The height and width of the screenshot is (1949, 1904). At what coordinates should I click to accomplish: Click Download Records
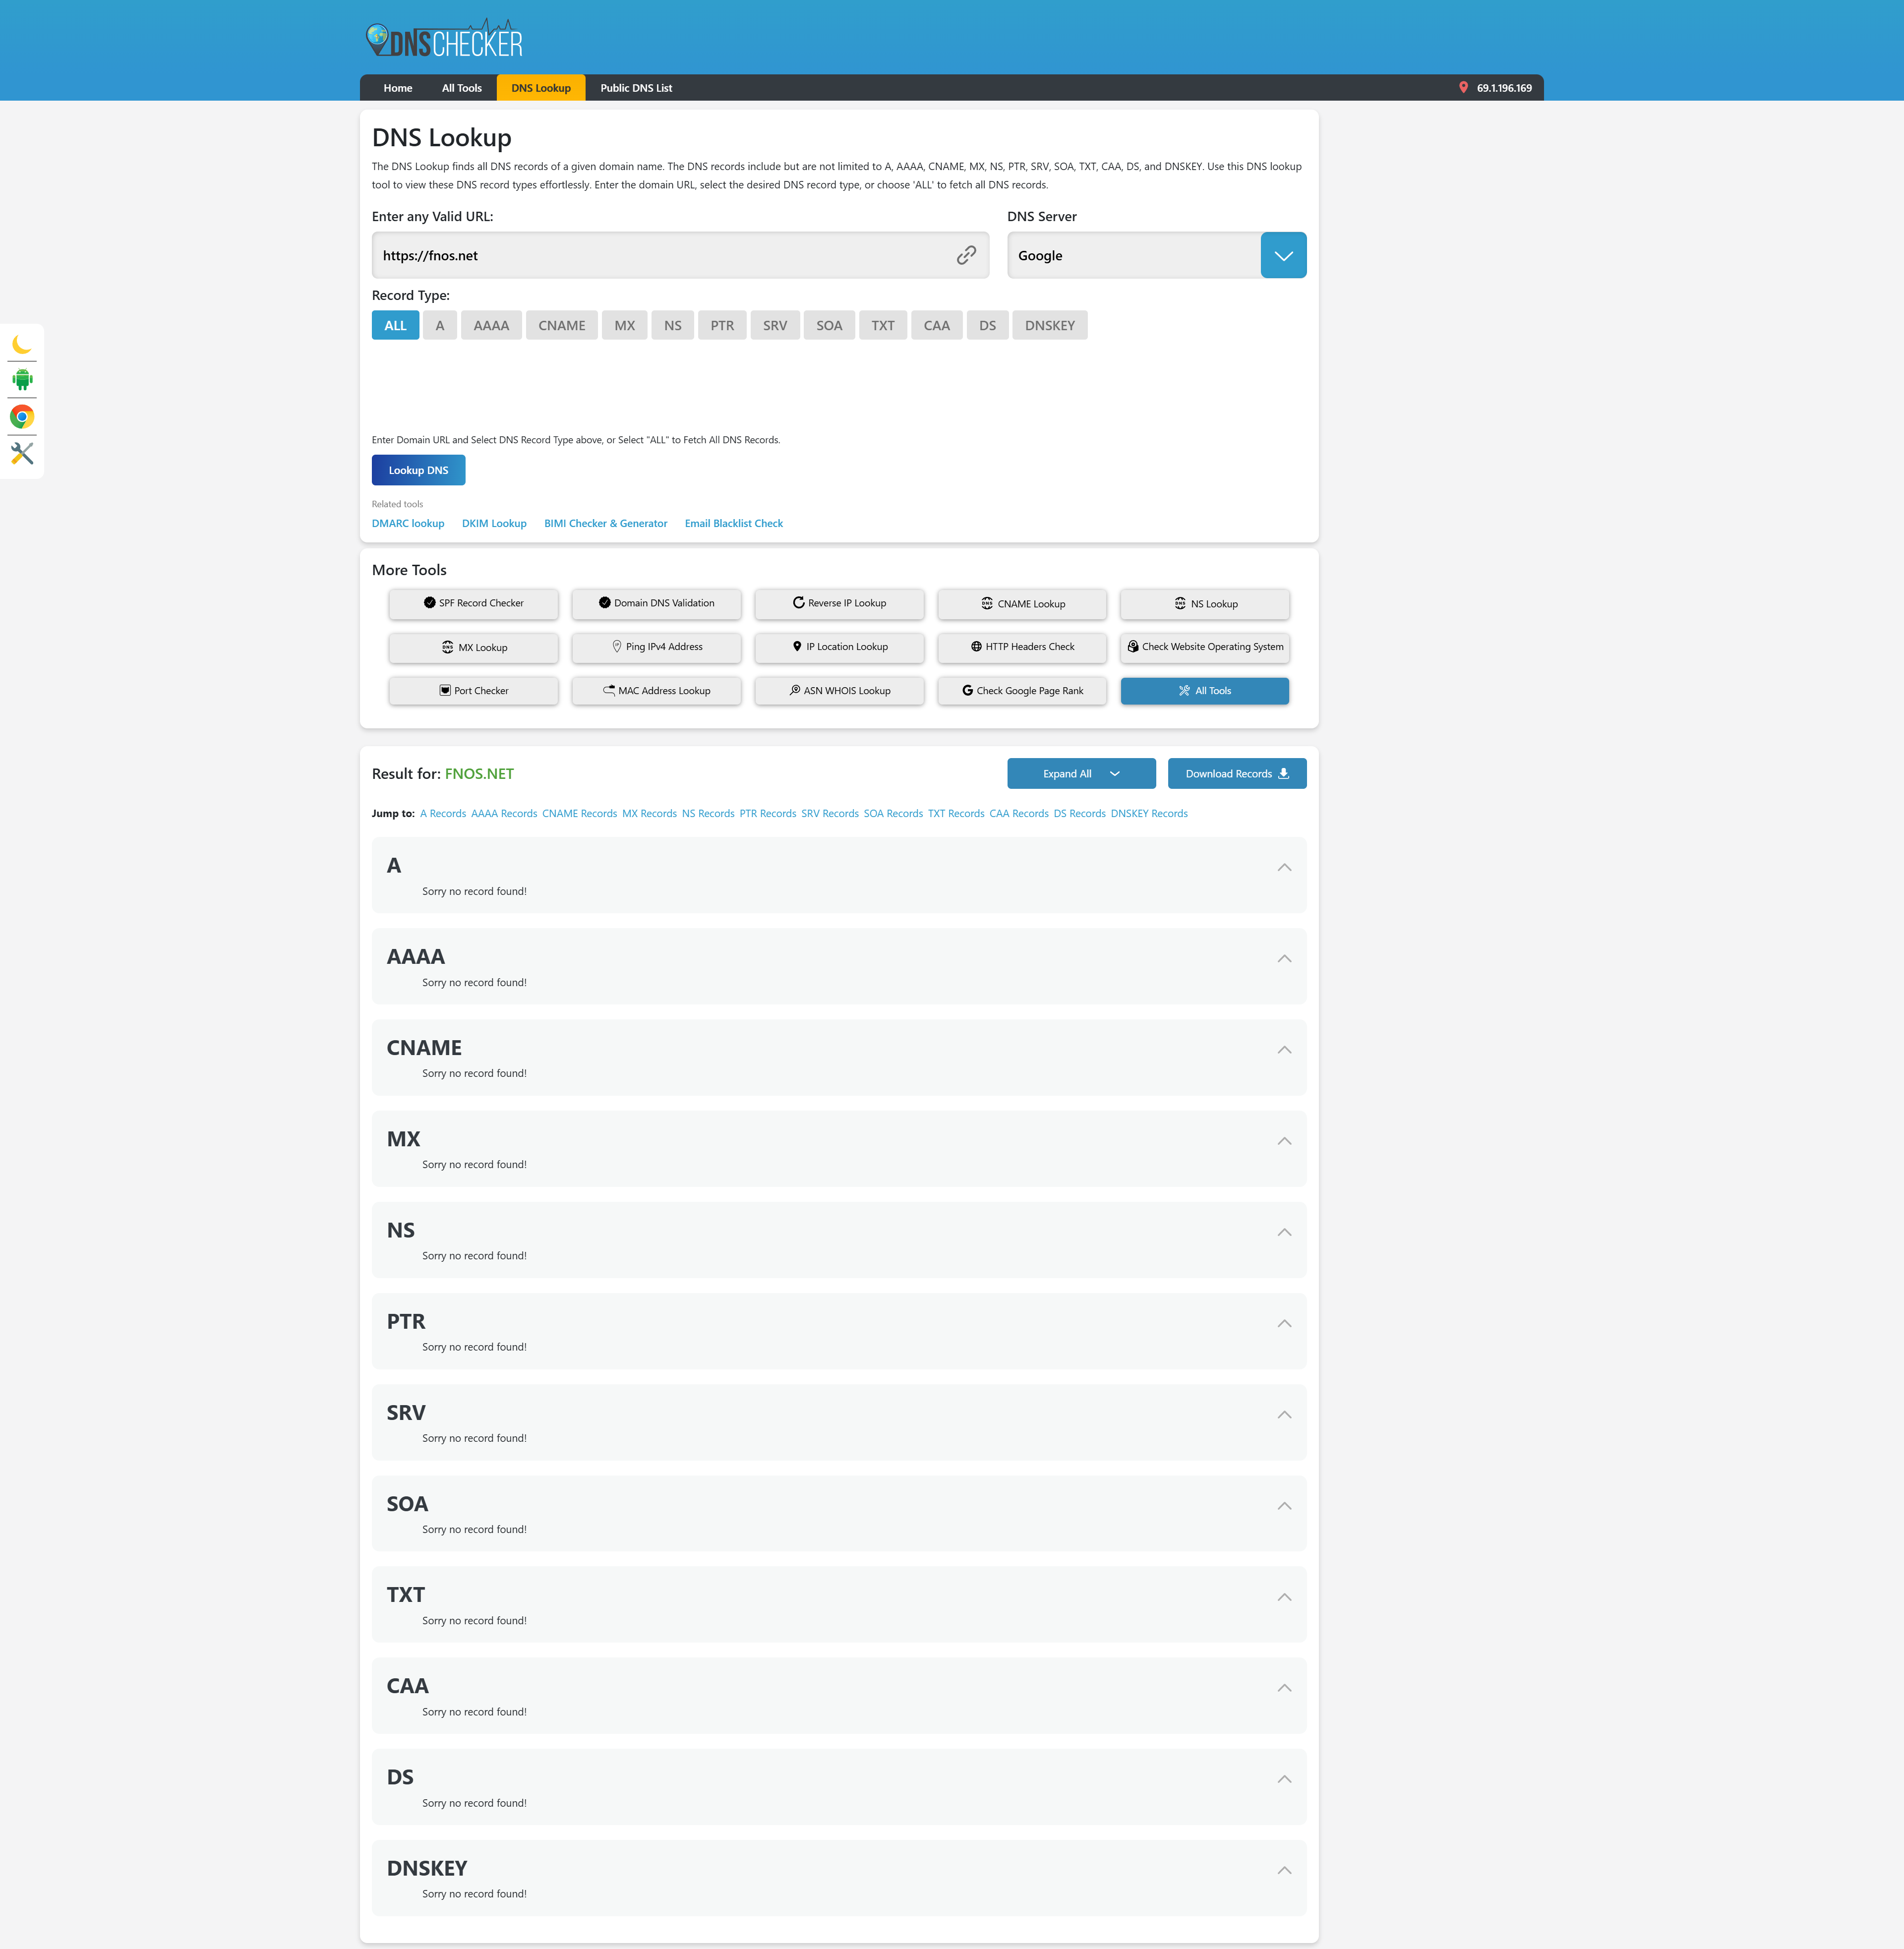pyautogui.click(x=1236, y=773)
